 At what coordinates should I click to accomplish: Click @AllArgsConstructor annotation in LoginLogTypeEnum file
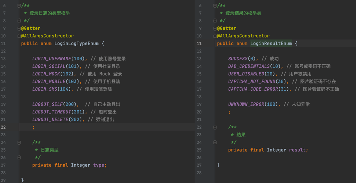[x=47, y=36]
